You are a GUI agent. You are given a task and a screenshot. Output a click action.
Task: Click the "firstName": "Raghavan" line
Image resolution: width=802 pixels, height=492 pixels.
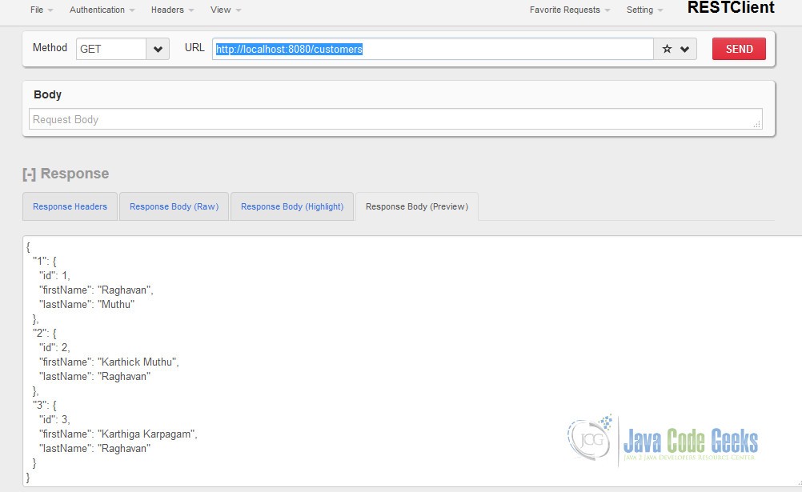click(96, 290)
